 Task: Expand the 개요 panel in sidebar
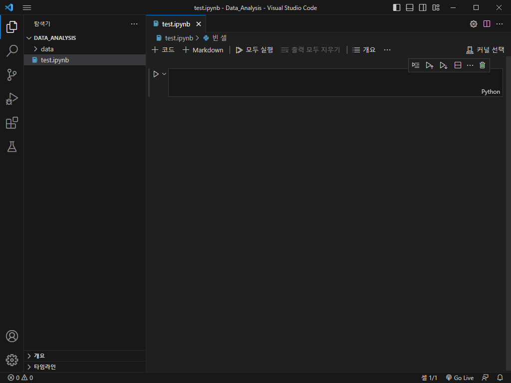85,356
